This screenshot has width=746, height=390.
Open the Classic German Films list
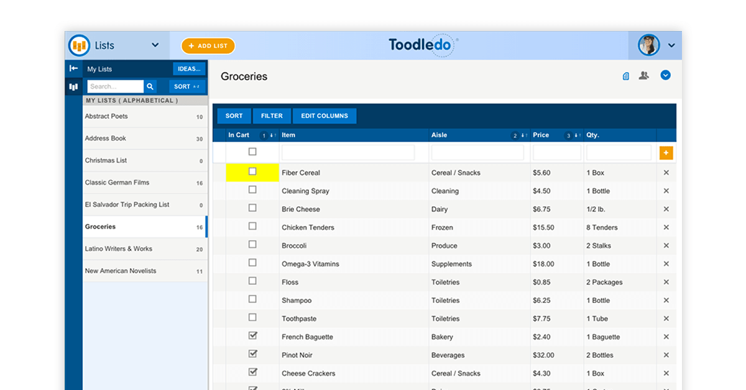(x=145, y=183)
